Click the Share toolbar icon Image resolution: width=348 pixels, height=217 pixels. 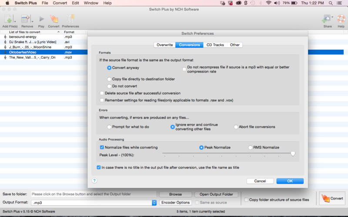(326, 19)
